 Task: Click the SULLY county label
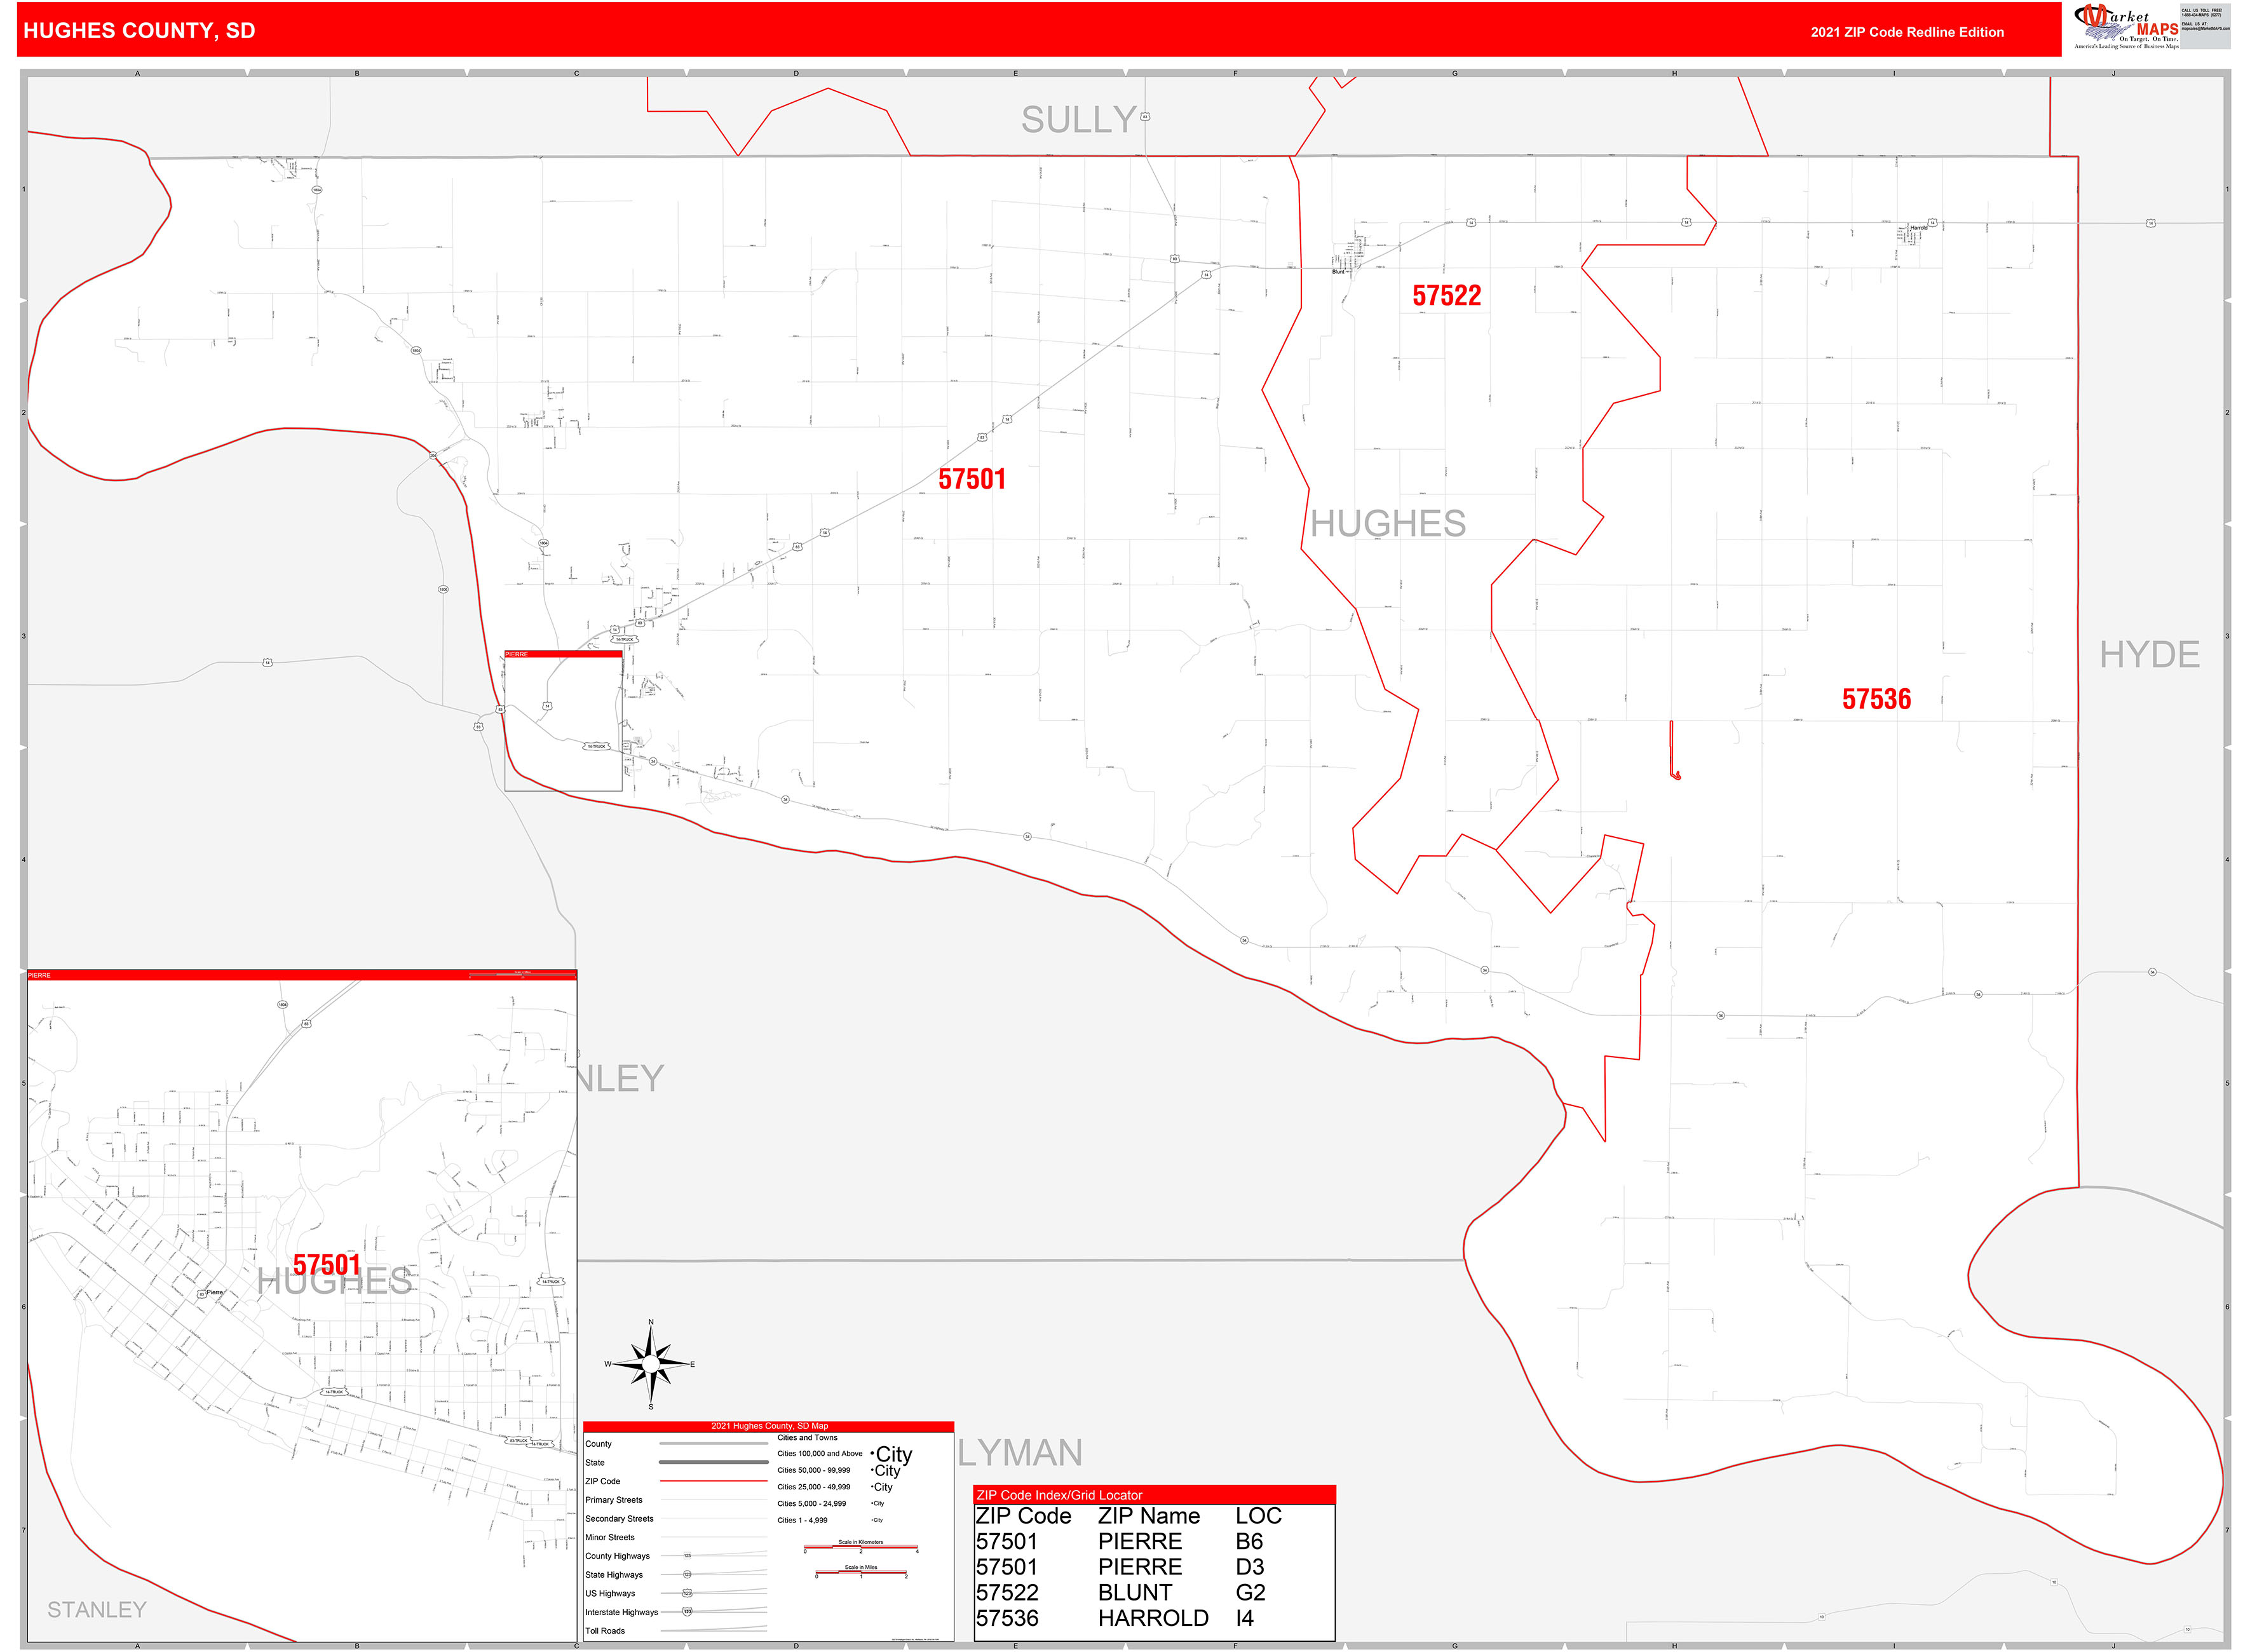click(x=1078, y=120)
